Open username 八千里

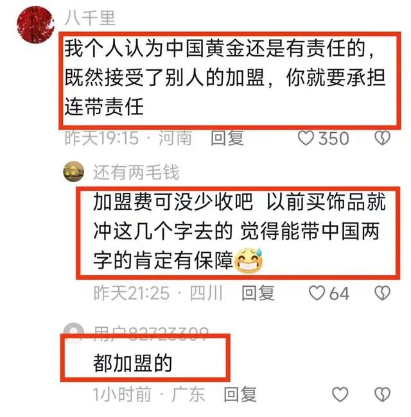(x=90, y=18)
